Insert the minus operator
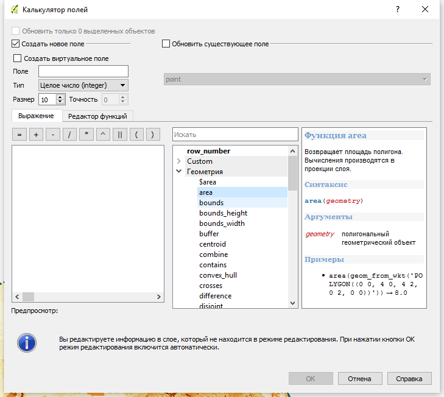The height and width of the screenshot is (397, 444). pyautogui.click(x=53, y=135)
